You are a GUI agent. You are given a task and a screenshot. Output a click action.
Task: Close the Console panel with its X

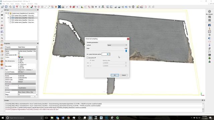click(204, 100)
